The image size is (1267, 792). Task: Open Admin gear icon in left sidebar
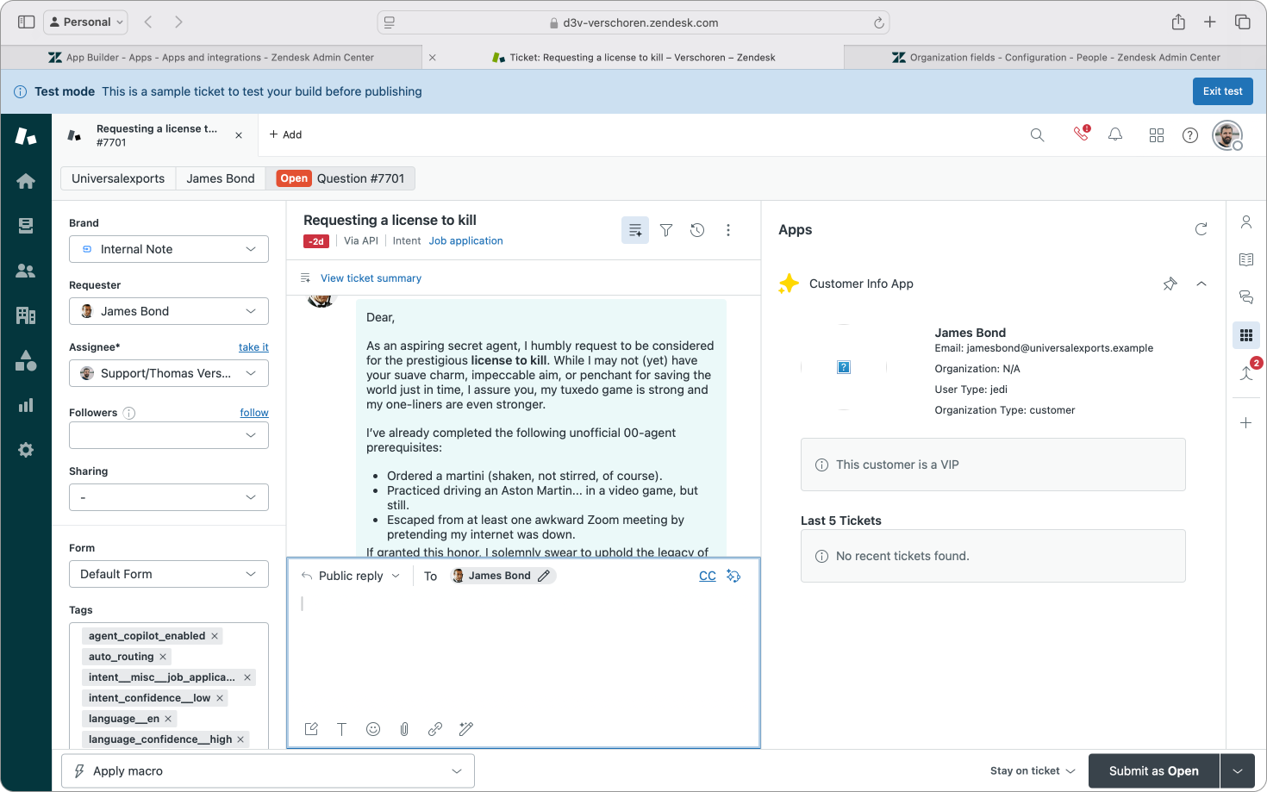[26, 450]
